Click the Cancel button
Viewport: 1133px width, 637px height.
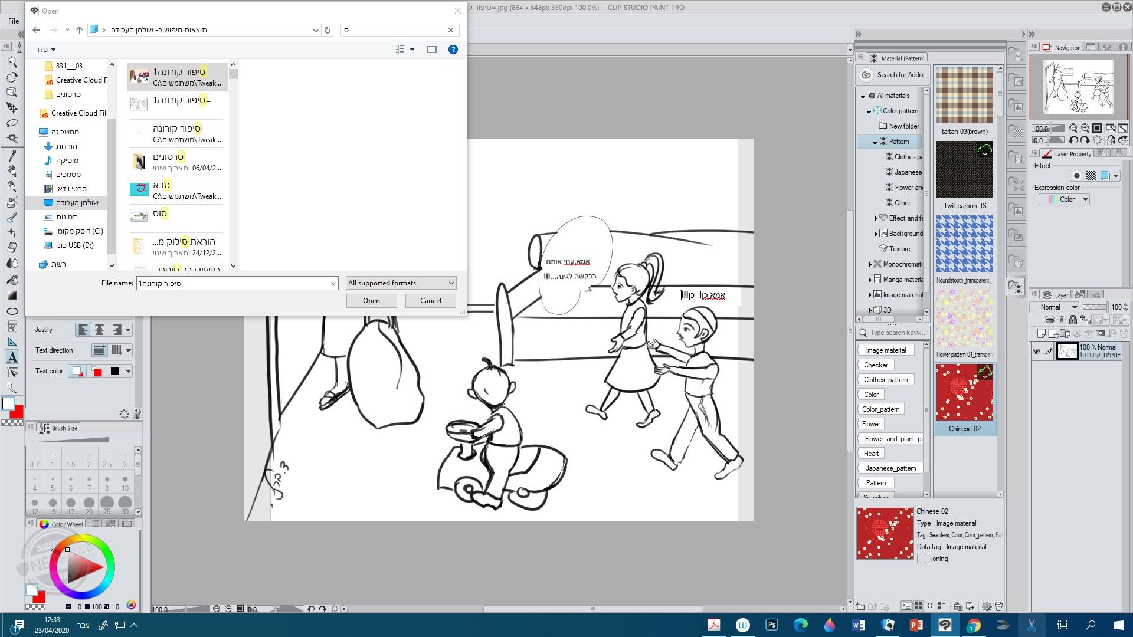pyautogui.click(x=430, y=301)
